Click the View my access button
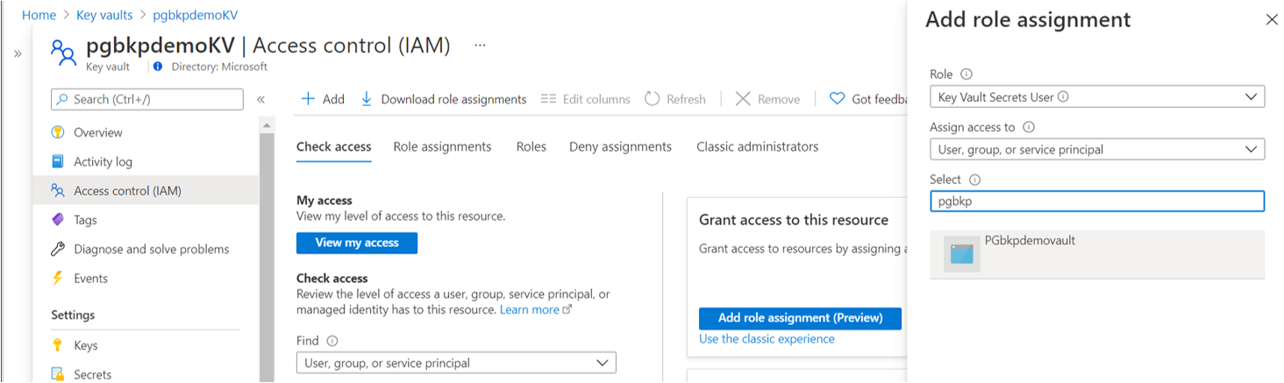 coord(357,243)
